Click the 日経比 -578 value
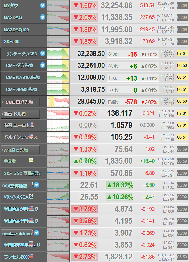 click(x=131, y=102)
